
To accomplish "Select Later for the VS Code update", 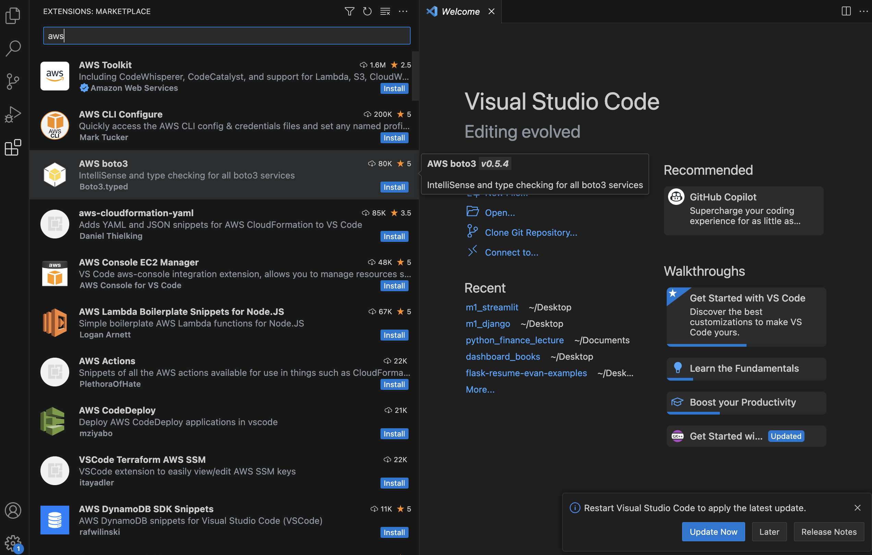I will [769, 531].
